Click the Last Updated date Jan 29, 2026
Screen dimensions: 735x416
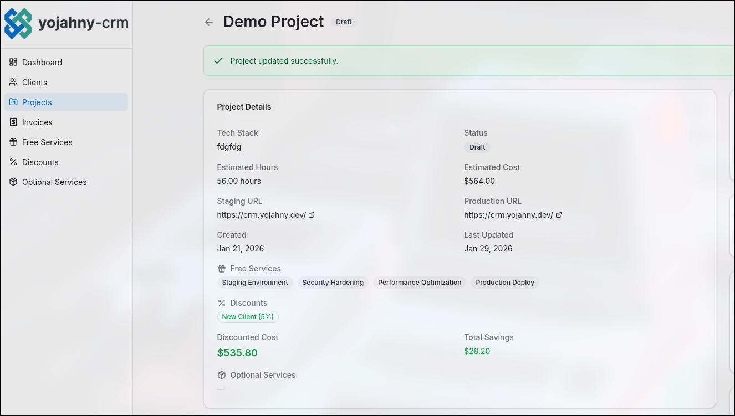click(x=488, y=249)
